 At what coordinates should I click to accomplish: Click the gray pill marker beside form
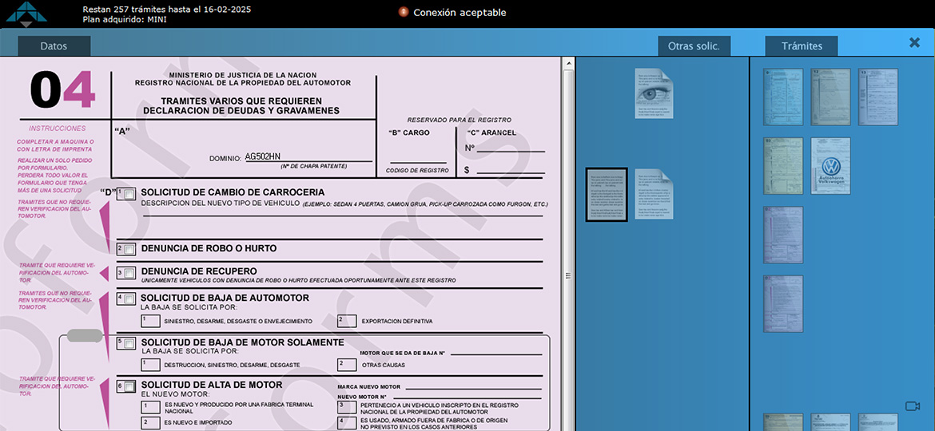pos(85,335)
